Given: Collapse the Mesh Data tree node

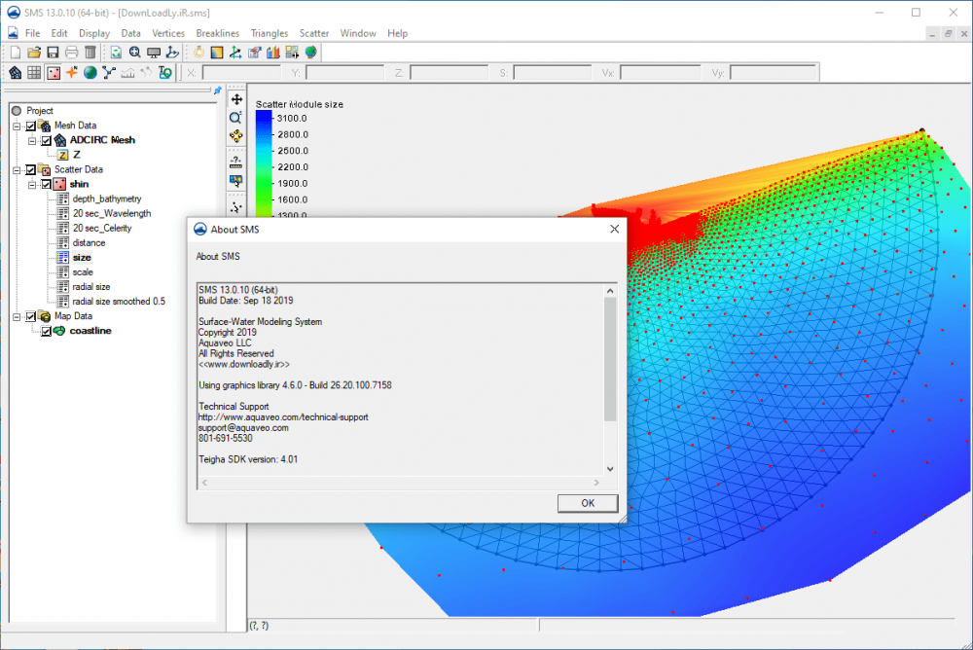Looking at the screenshot, I should (17, 126).
